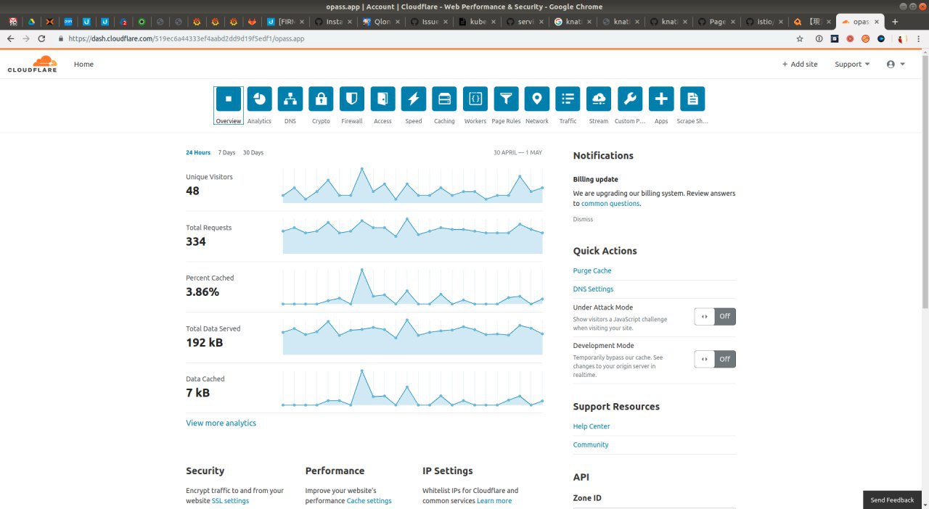Open the Cache settings link
The image size is (929, 509).
369,501
